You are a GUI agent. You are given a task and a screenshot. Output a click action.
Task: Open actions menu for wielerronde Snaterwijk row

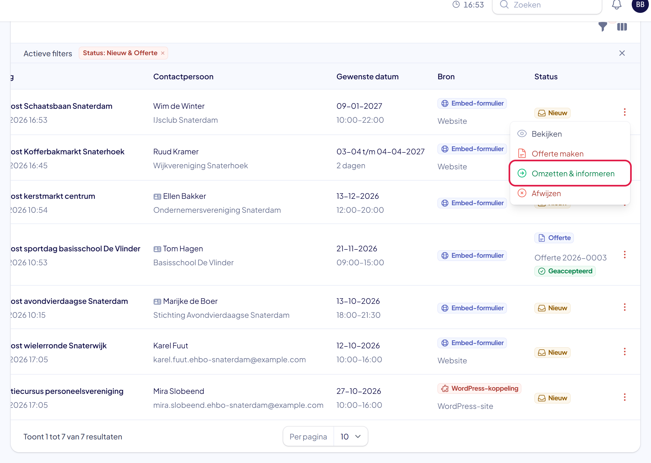[624, 352]
